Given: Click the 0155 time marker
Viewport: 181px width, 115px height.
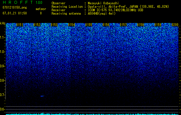Looking at the screenshot, I should 89,25.
